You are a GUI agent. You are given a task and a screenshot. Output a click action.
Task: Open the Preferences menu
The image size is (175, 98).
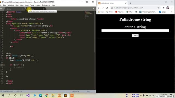click(46, 5)
